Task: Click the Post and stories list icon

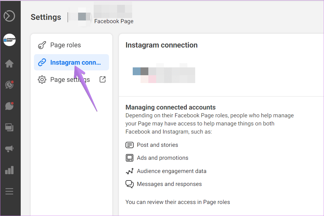Action: [x=129, y=145]
